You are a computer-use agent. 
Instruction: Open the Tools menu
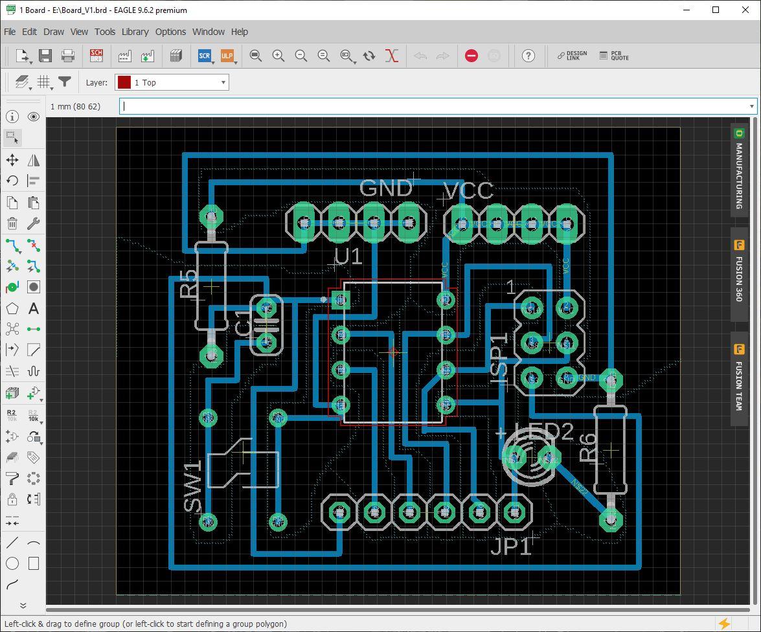pos(105,32)
